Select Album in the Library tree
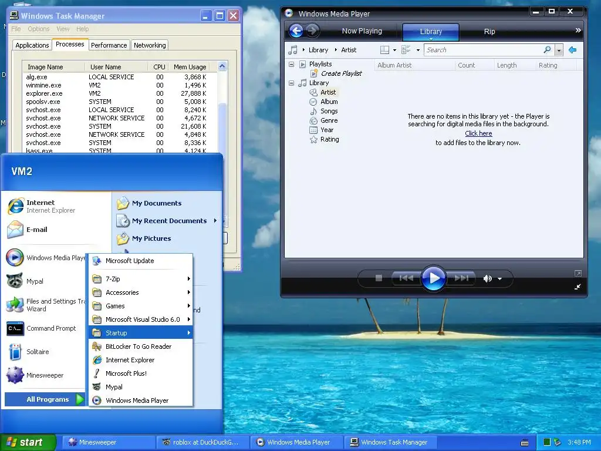 coord(329,102)
